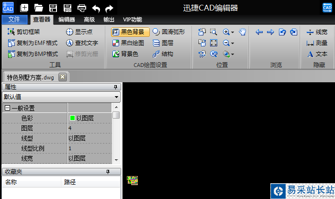Toggle 显示点 option
This screenshot has width=335, height=199.
click(x=79, y=32)
